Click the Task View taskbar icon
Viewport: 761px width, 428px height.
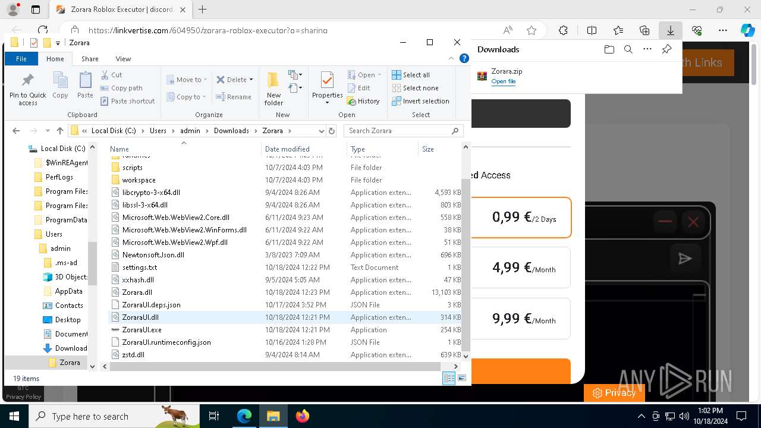pyautogui.click(x=215, y=416)
